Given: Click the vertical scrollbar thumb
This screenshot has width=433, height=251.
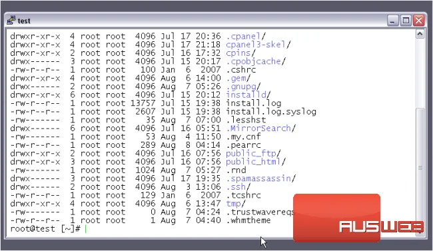Looking at the screenshot, I should [420, 168].
